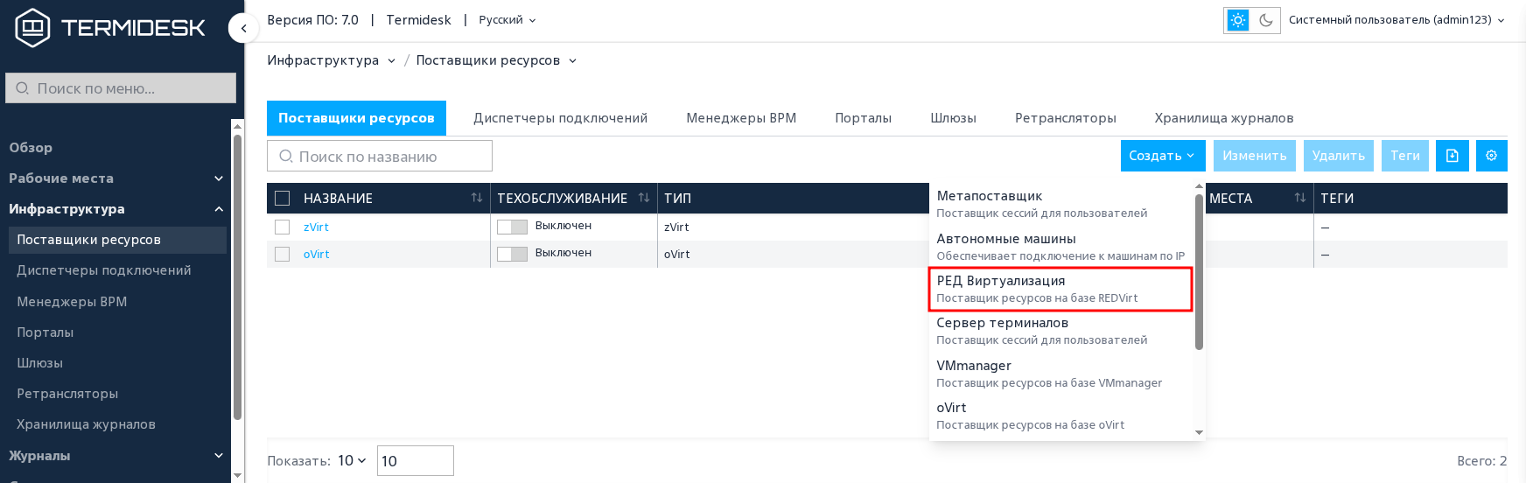Viewport: 1526px width, 483px height.
Task: Collapse the sidebar with arrow button
Action: pos(243,28)
